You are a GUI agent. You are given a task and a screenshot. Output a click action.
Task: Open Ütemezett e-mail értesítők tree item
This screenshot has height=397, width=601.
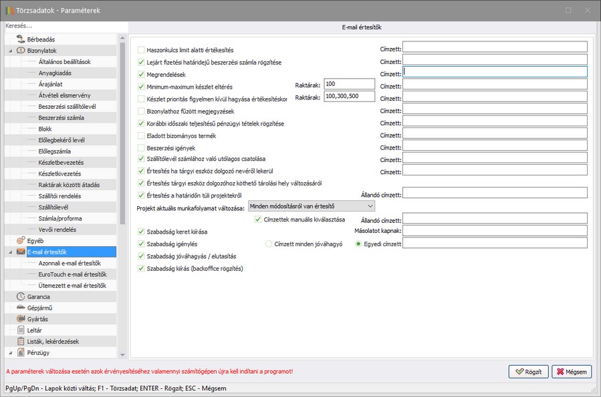point(72,286)
